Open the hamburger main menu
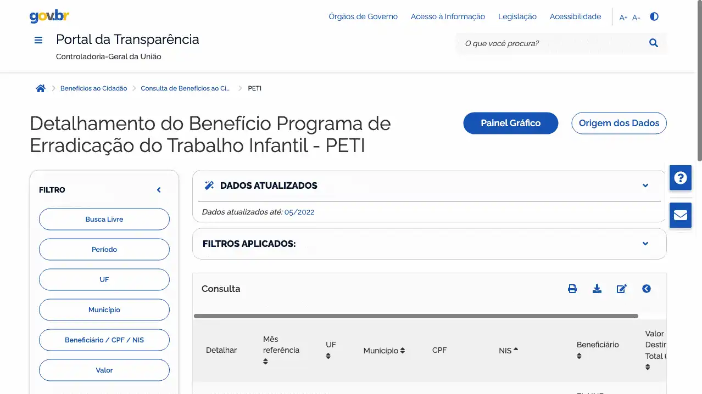This screenshot has height=394, width=702. pyautogui.click(x=38, y=40)
